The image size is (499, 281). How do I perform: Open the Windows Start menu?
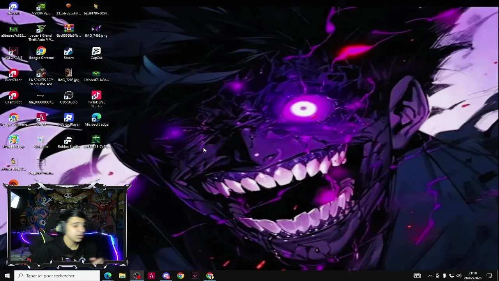coord(7,276)
